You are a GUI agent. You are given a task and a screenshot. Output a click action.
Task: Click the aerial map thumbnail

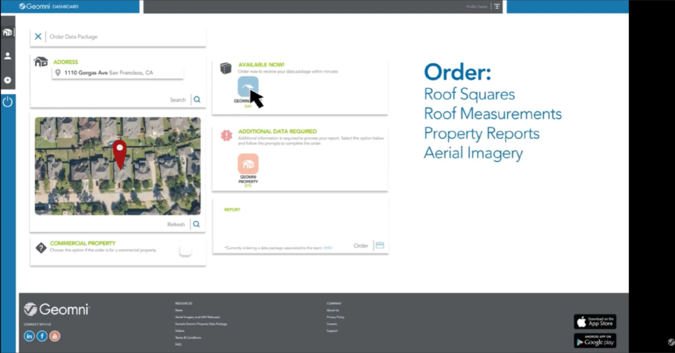pos(117,166)
